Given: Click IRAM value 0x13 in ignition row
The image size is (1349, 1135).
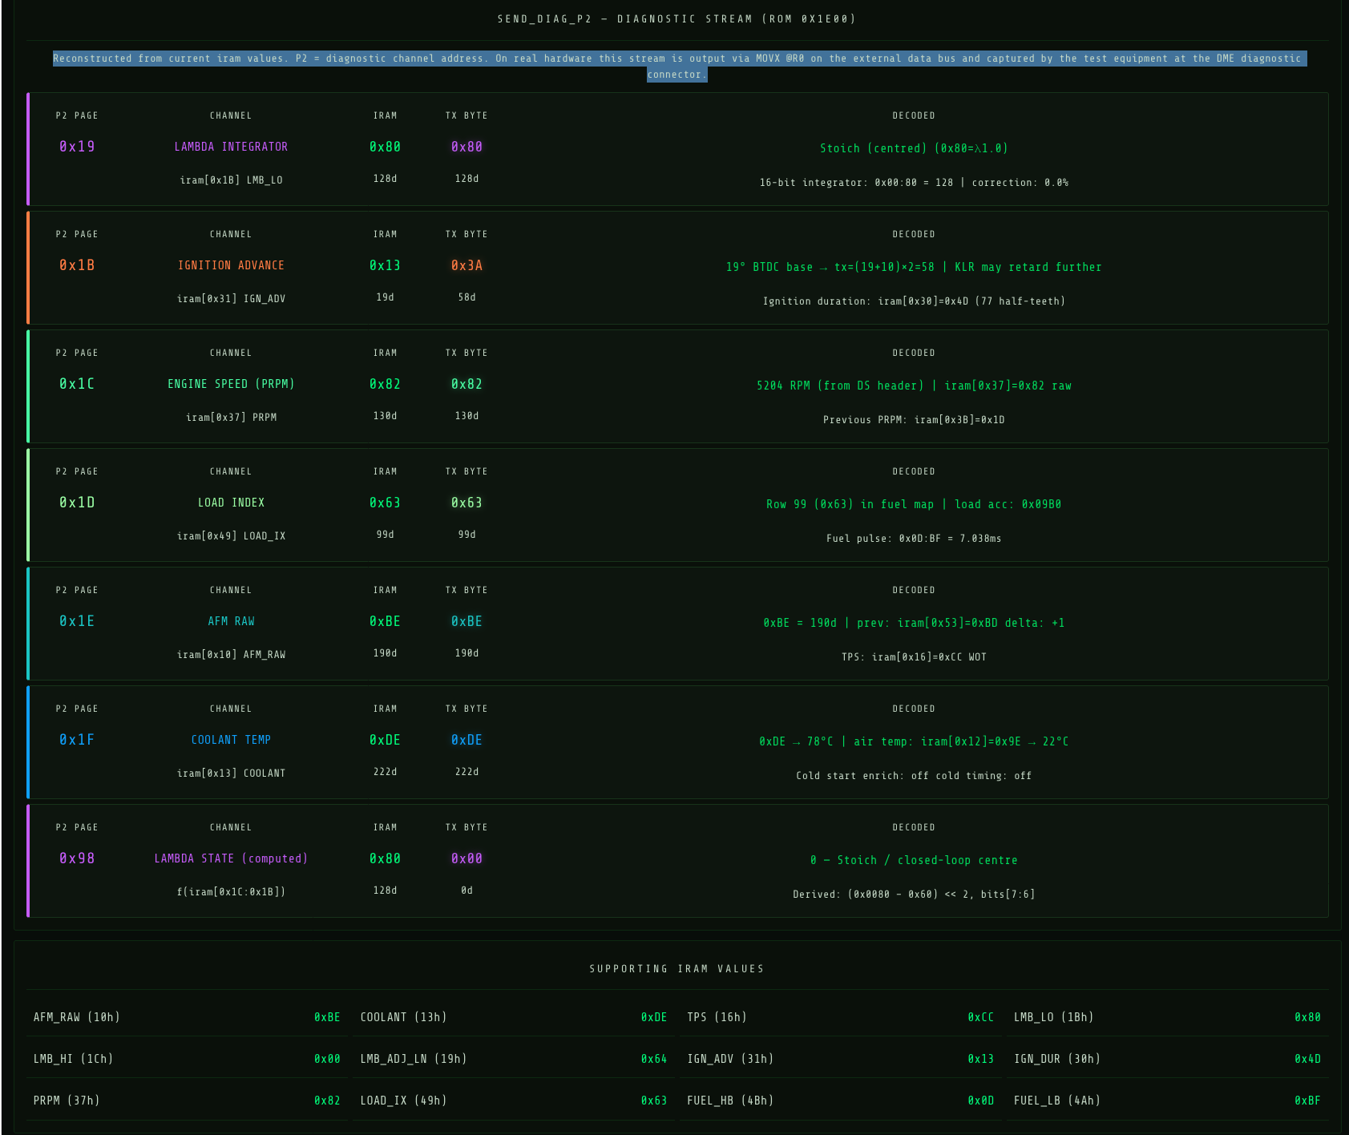Looking at the screenshot, I should [385, 265].
